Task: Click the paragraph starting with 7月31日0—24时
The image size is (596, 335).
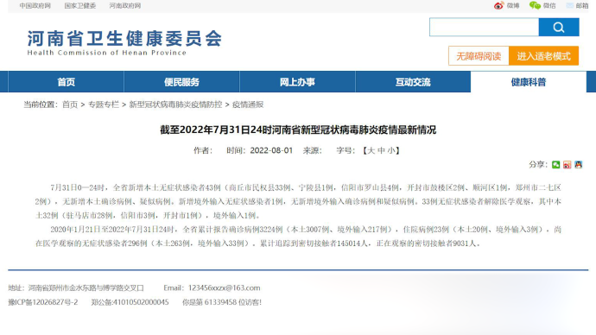Action: pyautogui.click(x=298, y=201)
